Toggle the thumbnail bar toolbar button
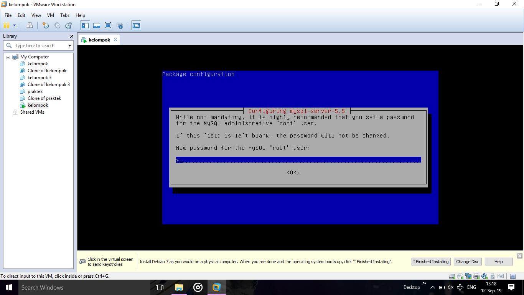This screenshot has width=524, height=295. pos(97,25)
